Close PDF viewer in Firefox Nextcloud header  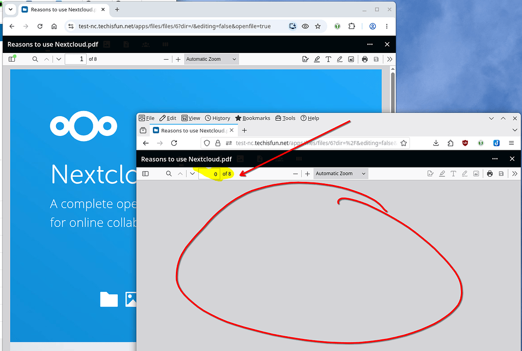tap(512, 159)
